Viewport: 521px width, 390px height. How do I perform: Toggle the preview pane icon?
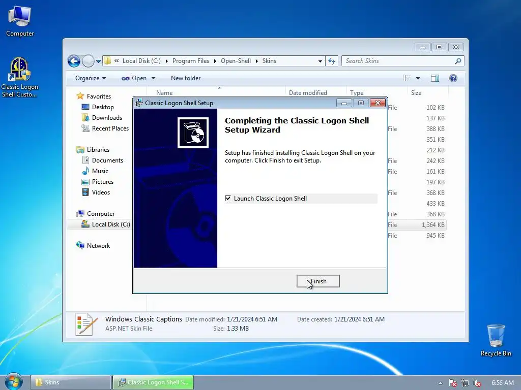click(x=435, y=78)
